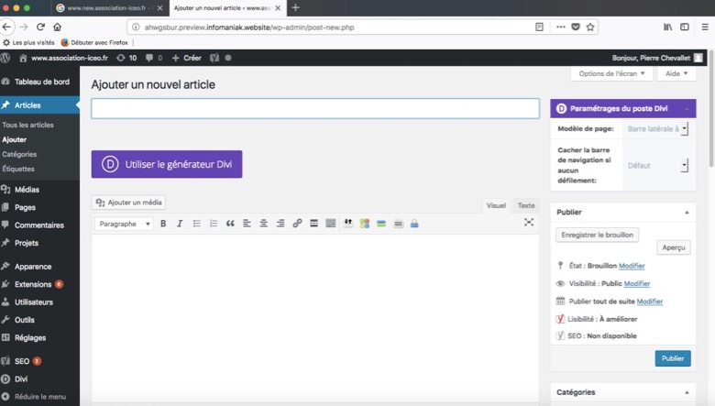Open Extensions menu in sidebar
The image size is (715, 406).
pyautogui.click(x=39, y=284)
